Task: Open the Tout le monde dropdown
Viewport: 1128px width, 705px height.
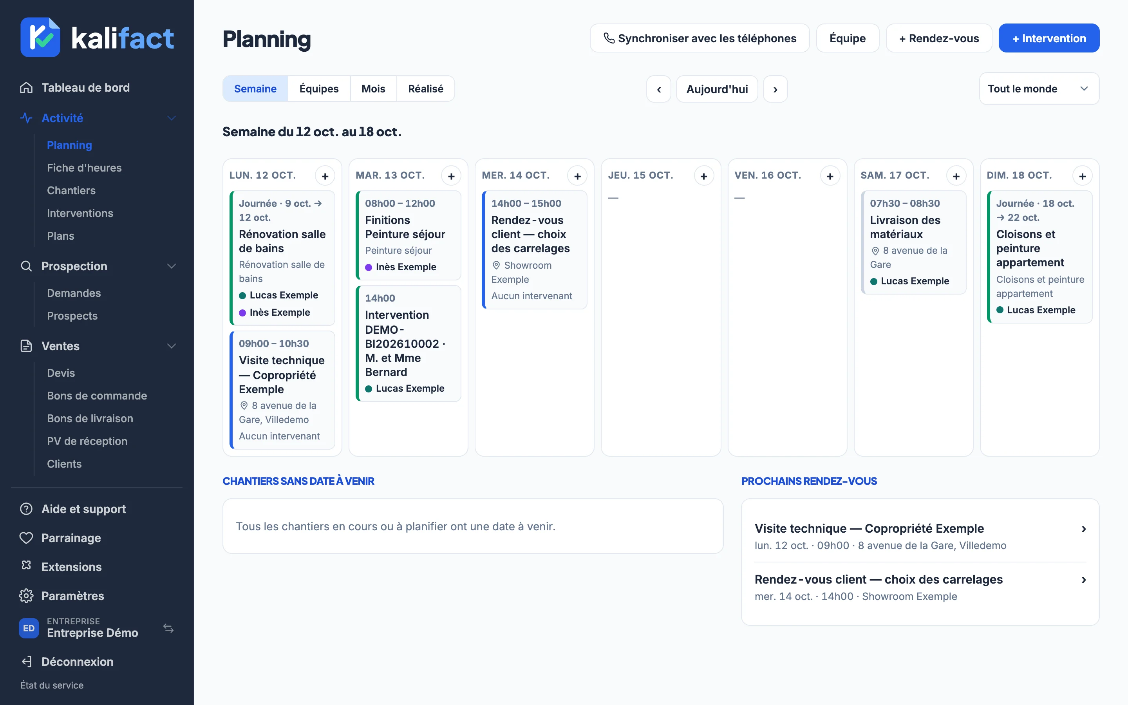Action: click(x=1039, y=89)
